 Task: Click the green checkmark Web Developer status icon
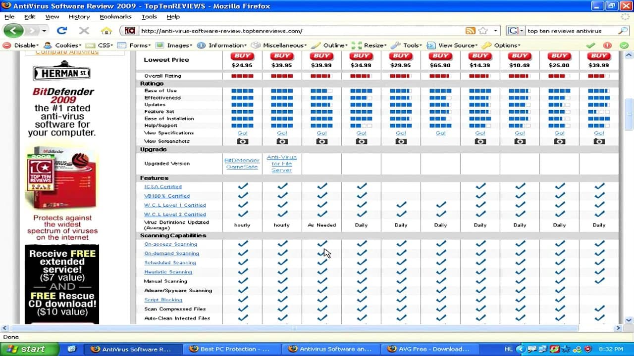click(x=590, y=45)
